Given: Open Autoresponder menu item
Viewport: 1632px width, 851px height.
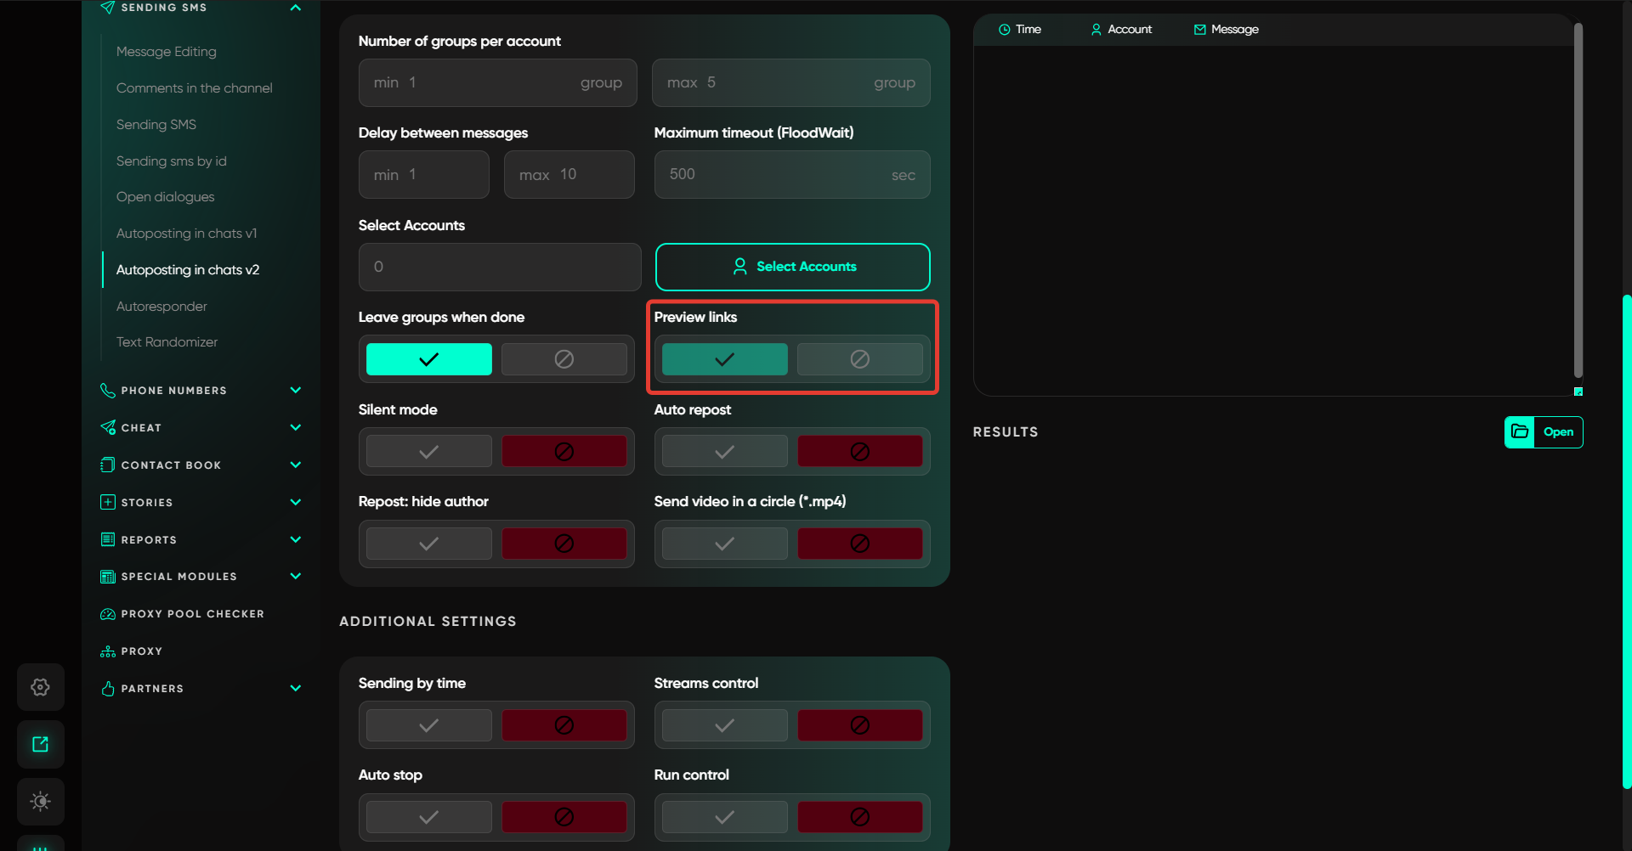Looking at the screenshot, I should 161,306.
